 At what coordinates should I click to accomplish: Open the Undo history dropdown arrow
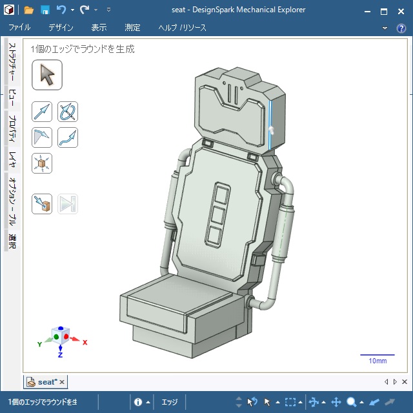click(72, 10)
